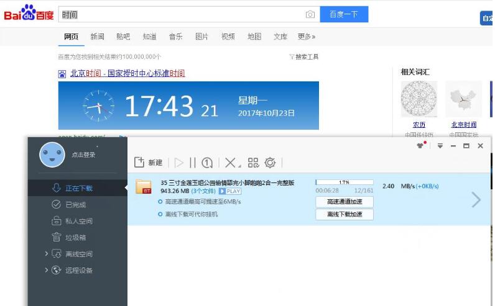This screenshot has height=306, width=495.
Task: Click the 农历 thumbnail image
Action: click(419, 99)
